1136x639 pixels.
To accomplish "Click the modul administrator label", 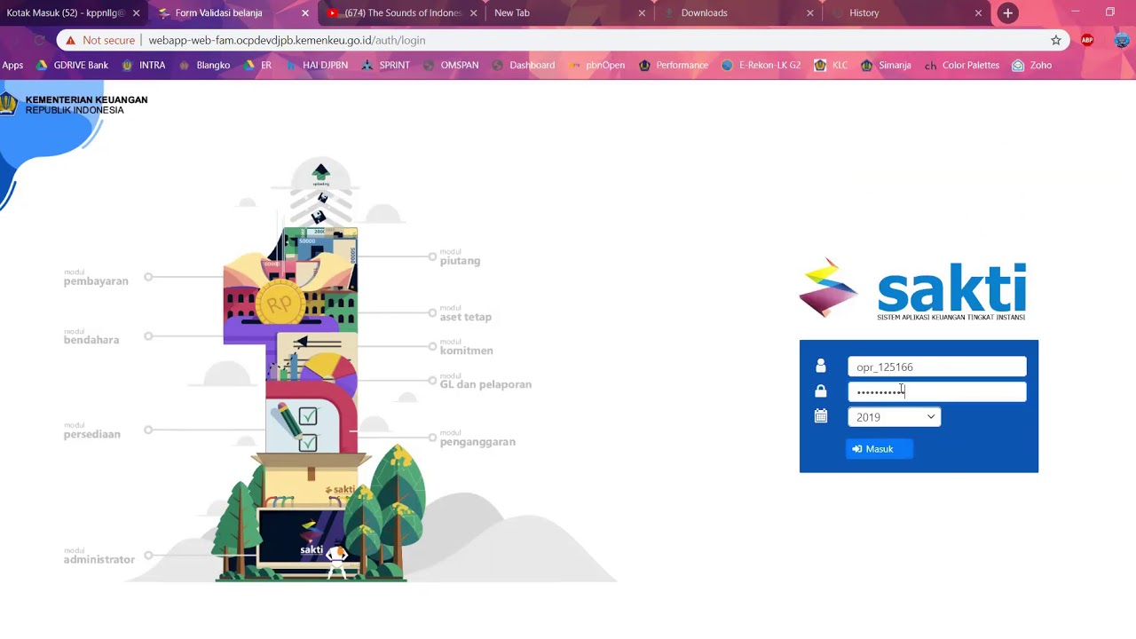I will click(99, 556).
